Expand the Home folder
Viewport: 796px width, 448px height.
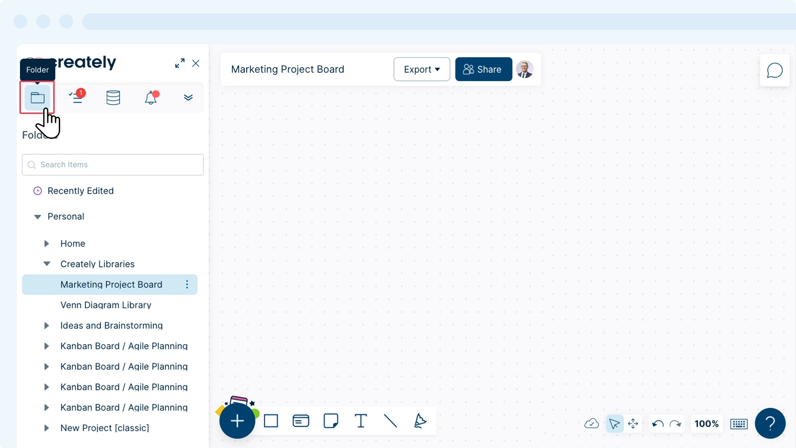pyautogui.click(x=46, y=243)
